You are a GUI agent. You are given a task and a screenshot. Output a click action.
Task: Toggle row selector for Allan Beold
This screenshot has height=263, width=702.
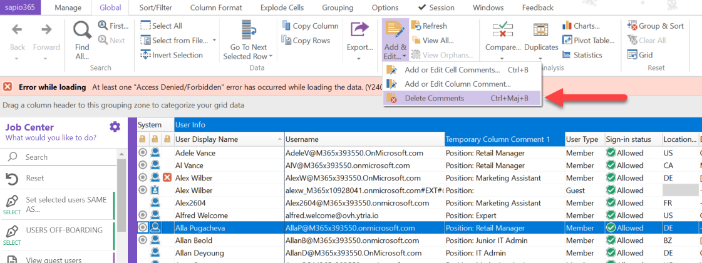click(x=143, y=241)
